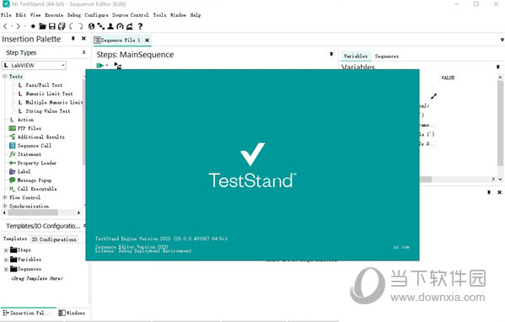Click the Drag Template Here placeholder
Screen dimensions: 505x322
(x=37, y=278)
